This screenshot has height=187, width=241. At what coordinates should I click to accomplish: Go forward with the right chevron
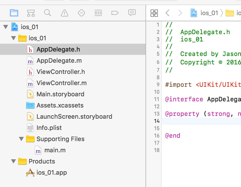[180, 13]
